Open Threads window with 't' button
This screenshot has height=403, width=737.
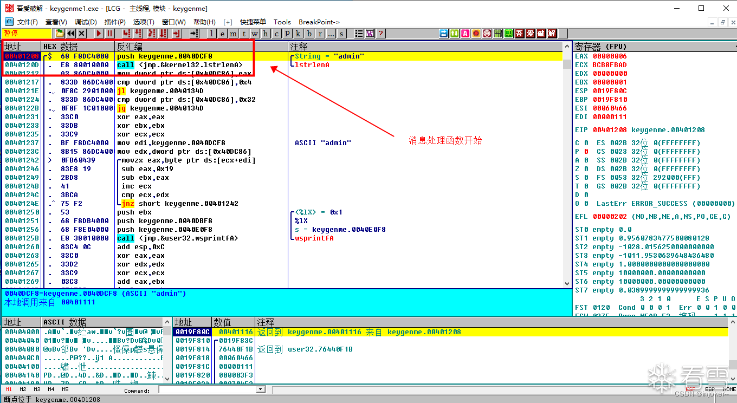[243, 34]
